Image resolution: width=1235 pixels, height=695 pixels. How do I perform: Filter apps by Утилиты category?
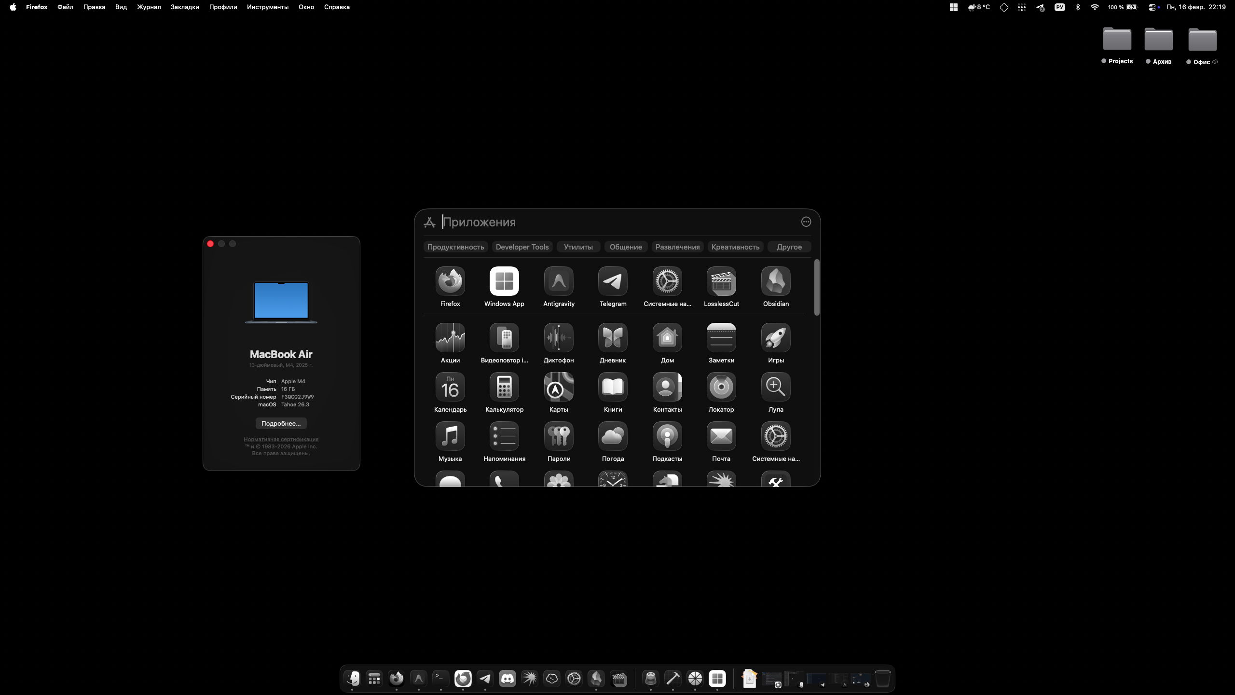pos(578,247)
